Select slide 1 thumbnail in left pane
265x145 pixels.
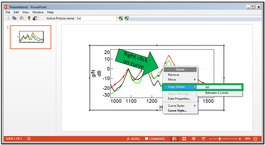point(31,37)
